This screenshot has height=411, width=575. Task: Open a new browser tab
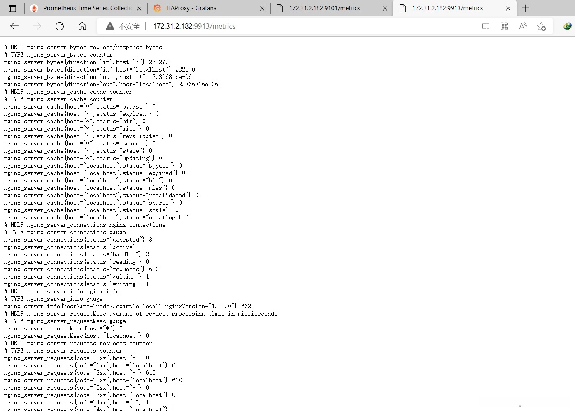pyautogui.click(x=526, y=8)
